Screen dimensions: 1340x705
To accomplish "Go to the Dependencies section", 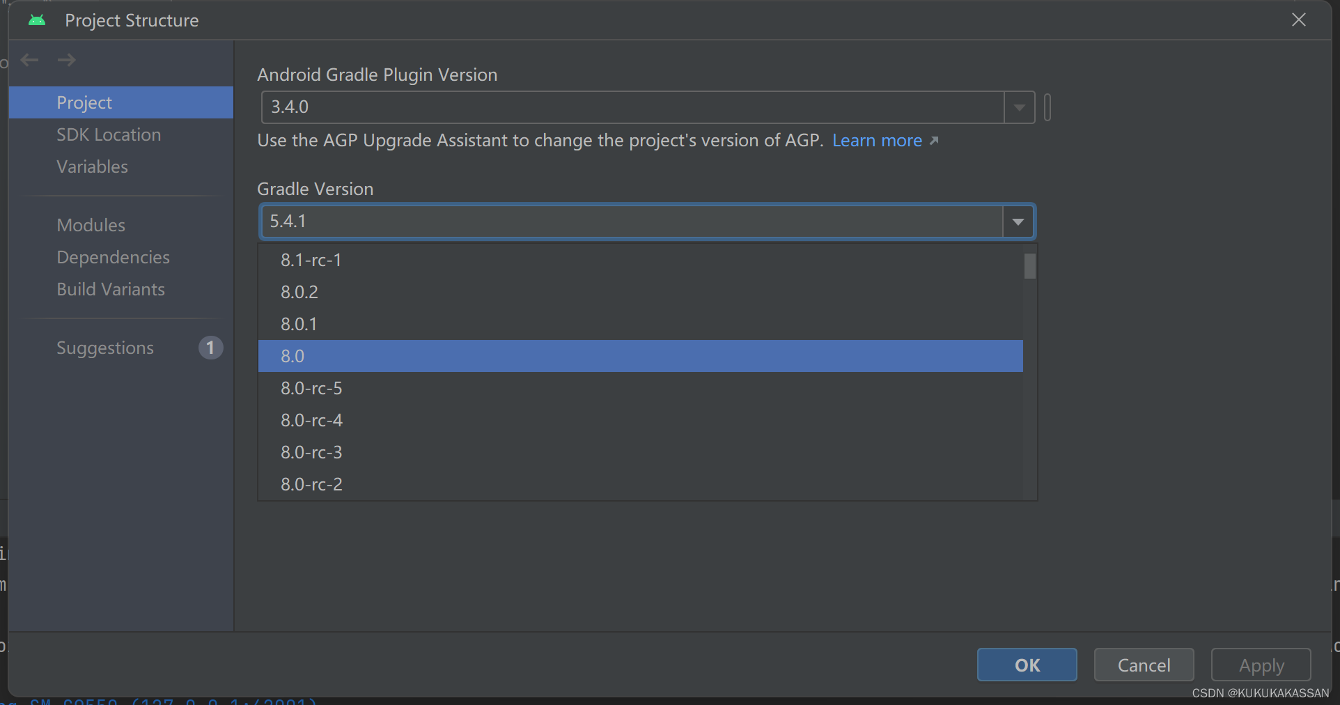I will point(113,257).
